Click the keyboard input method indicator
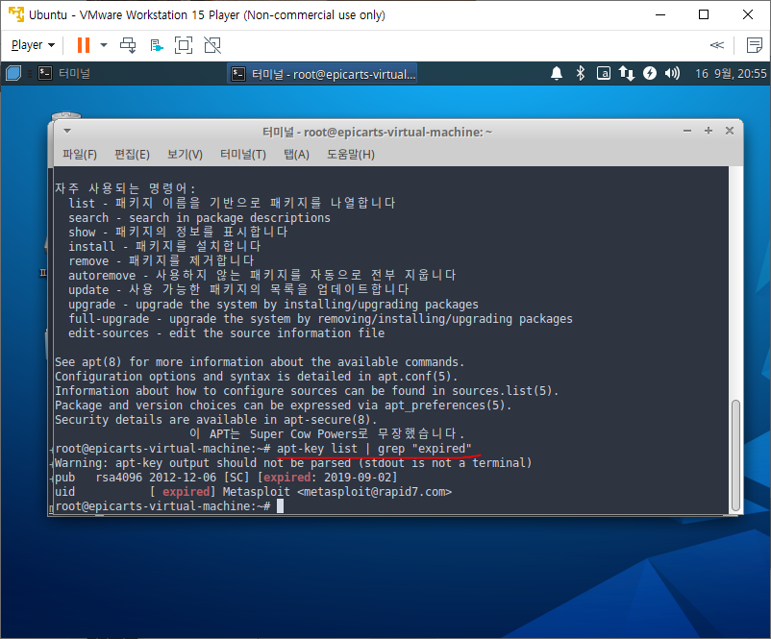The width and height of the screenshot is (771, 639). [604, 74]
